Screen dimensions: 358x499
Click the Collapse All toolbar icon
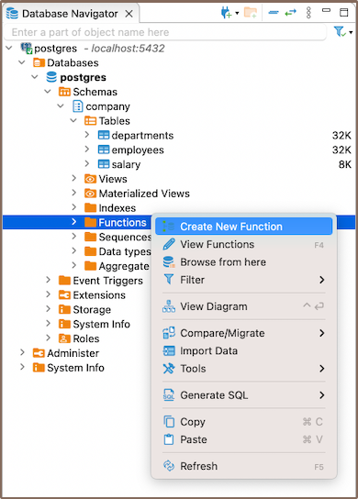pos(274,13)
